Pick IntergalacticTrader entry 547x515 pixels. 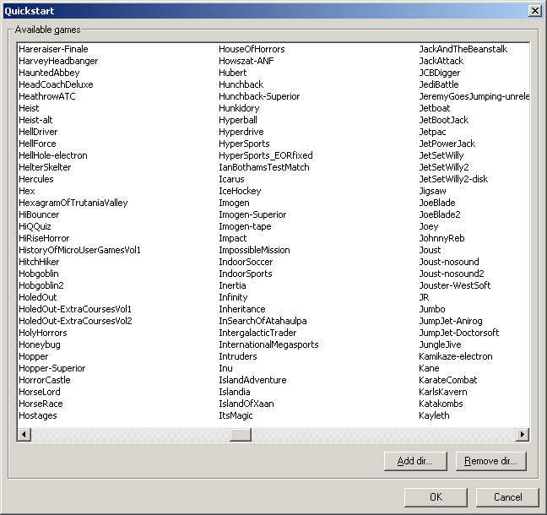click(257, 333)
